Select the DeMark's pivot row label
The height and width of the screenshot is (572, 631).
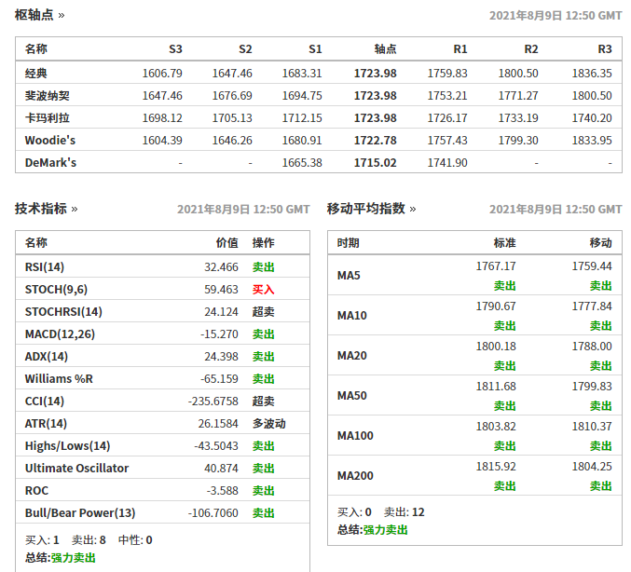pos(50,163)
